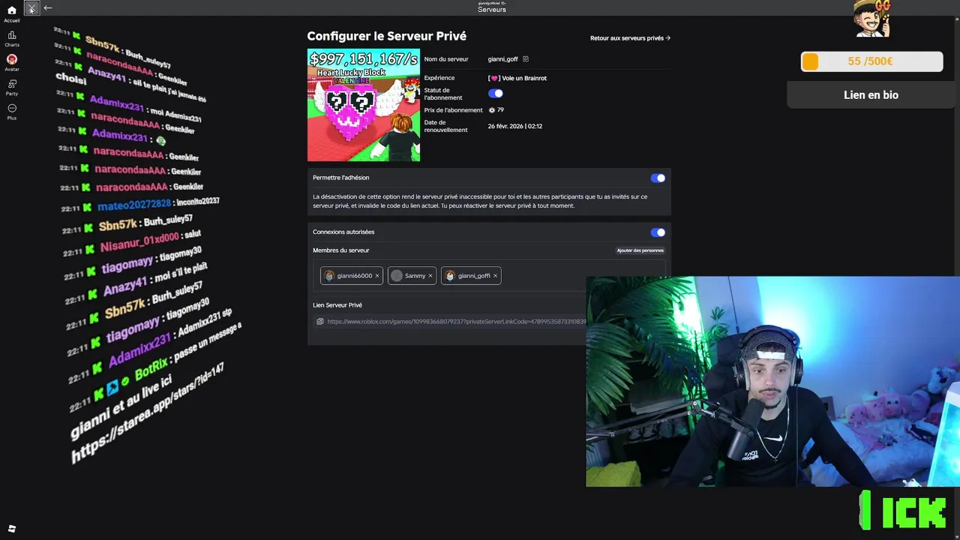Click Sammy's grey avatar in members list

click(397, 276)
